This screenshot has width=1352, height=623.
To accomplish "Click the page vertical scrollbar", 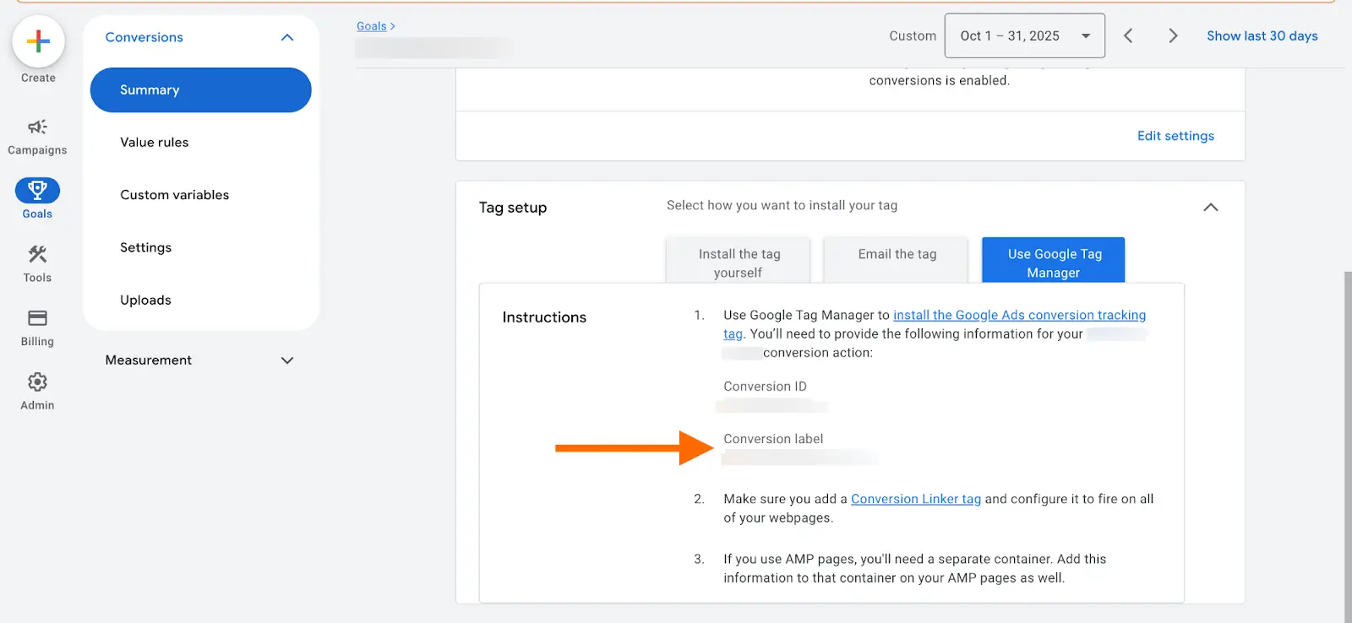I will coord(1348,446).
